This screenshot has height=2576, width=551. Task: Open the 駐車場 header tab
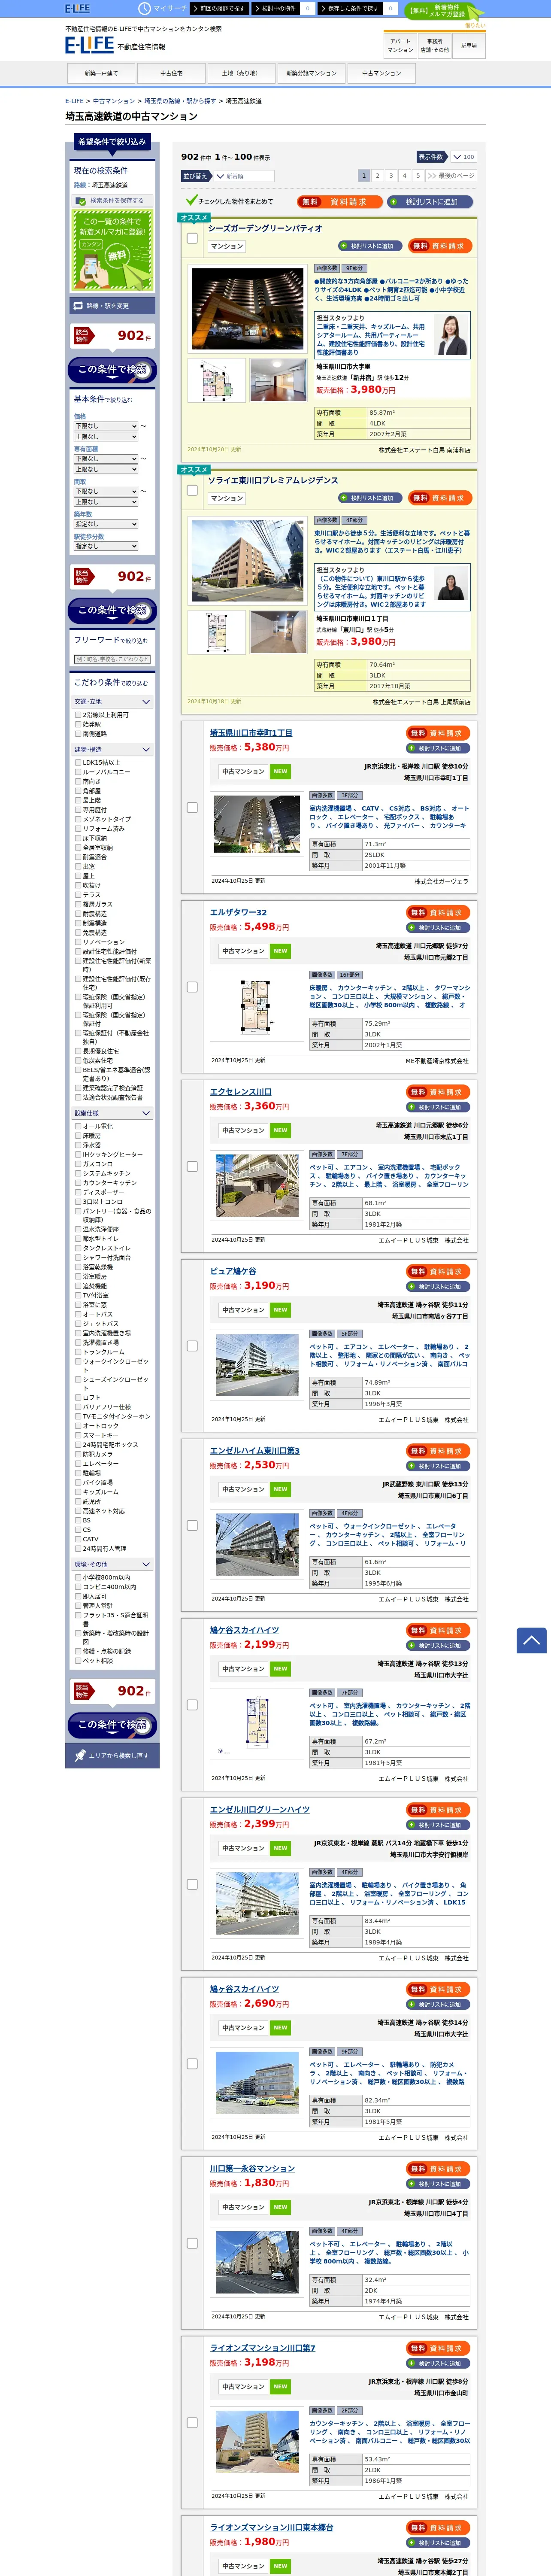coord(469,46)
